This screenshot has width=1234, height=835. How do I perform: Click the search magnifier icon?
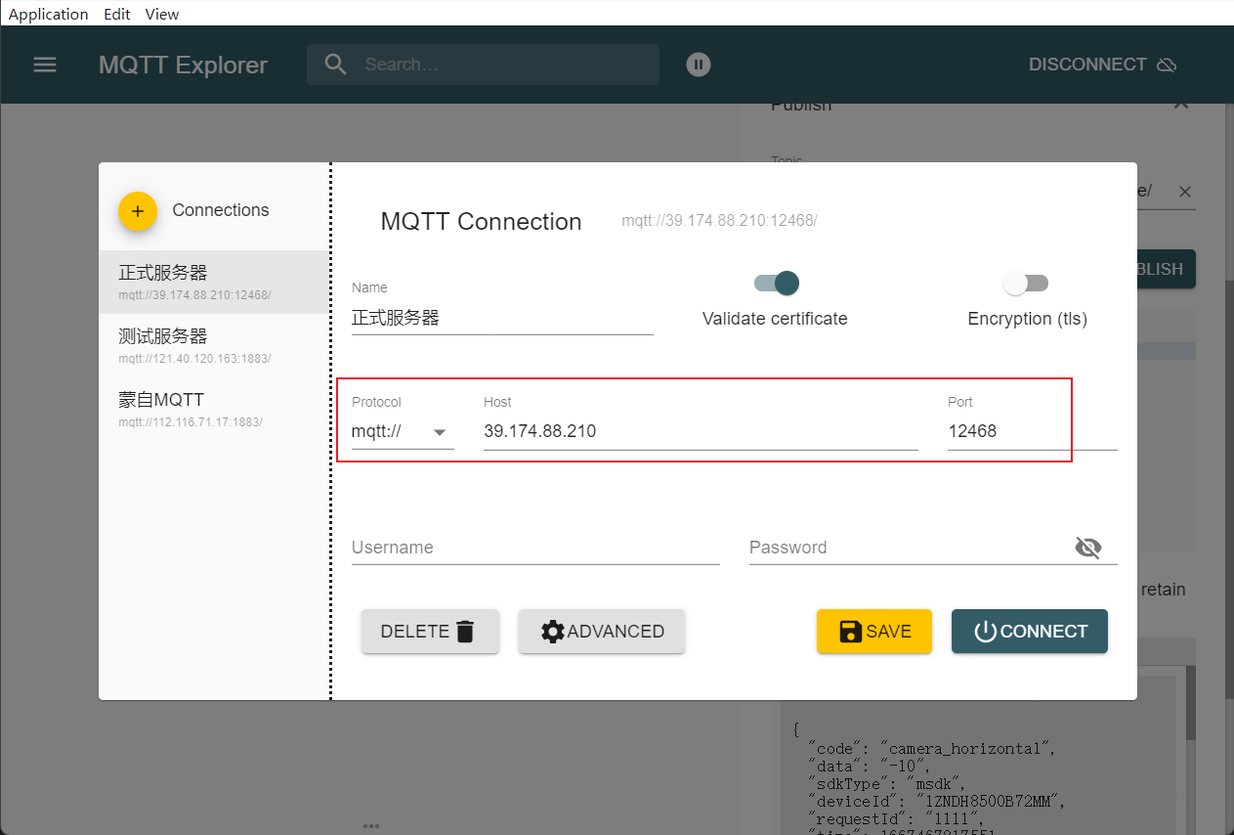pos(335,65)
